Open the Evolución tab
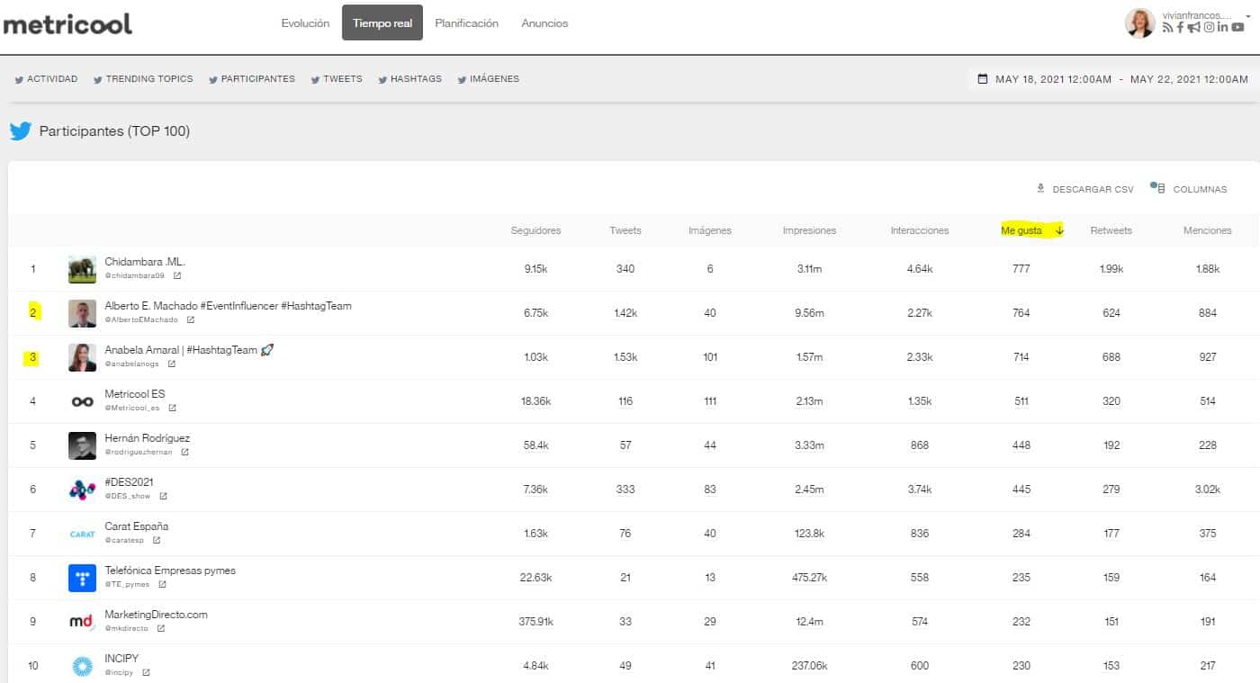The height and width of the screenshot is (683, 1260). pyautogui.click(x=305, y=23)
